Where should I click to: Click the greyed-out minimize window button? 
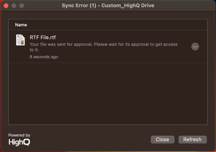tap(14, 6)
